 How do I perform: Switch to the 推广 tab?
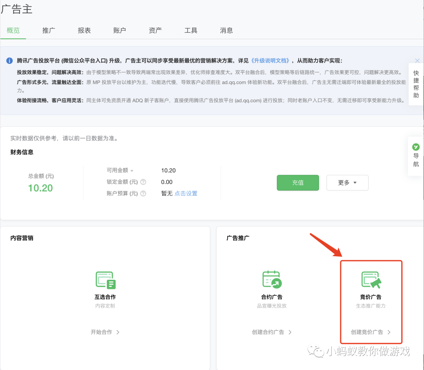tap(49, 30)
